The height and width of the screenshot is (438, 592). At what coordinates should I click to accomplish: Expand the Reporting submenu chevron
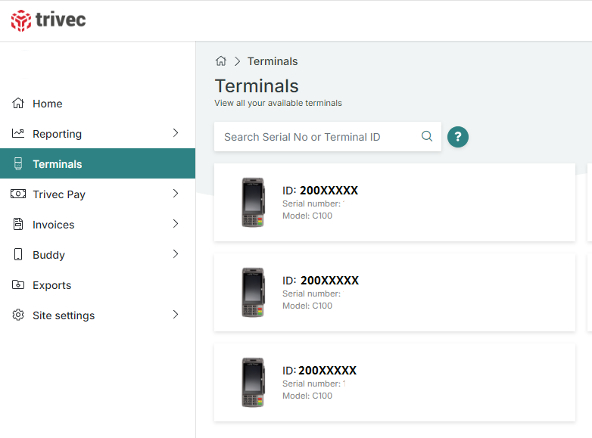pyautogui.click(x=176, y=133)
